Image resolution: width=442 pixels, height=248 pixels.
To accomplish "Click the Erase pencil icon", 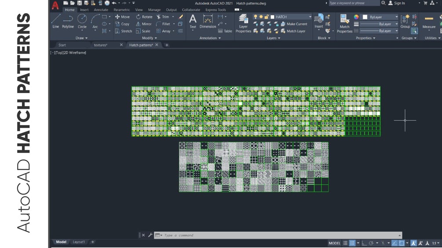I will point(181,17).
